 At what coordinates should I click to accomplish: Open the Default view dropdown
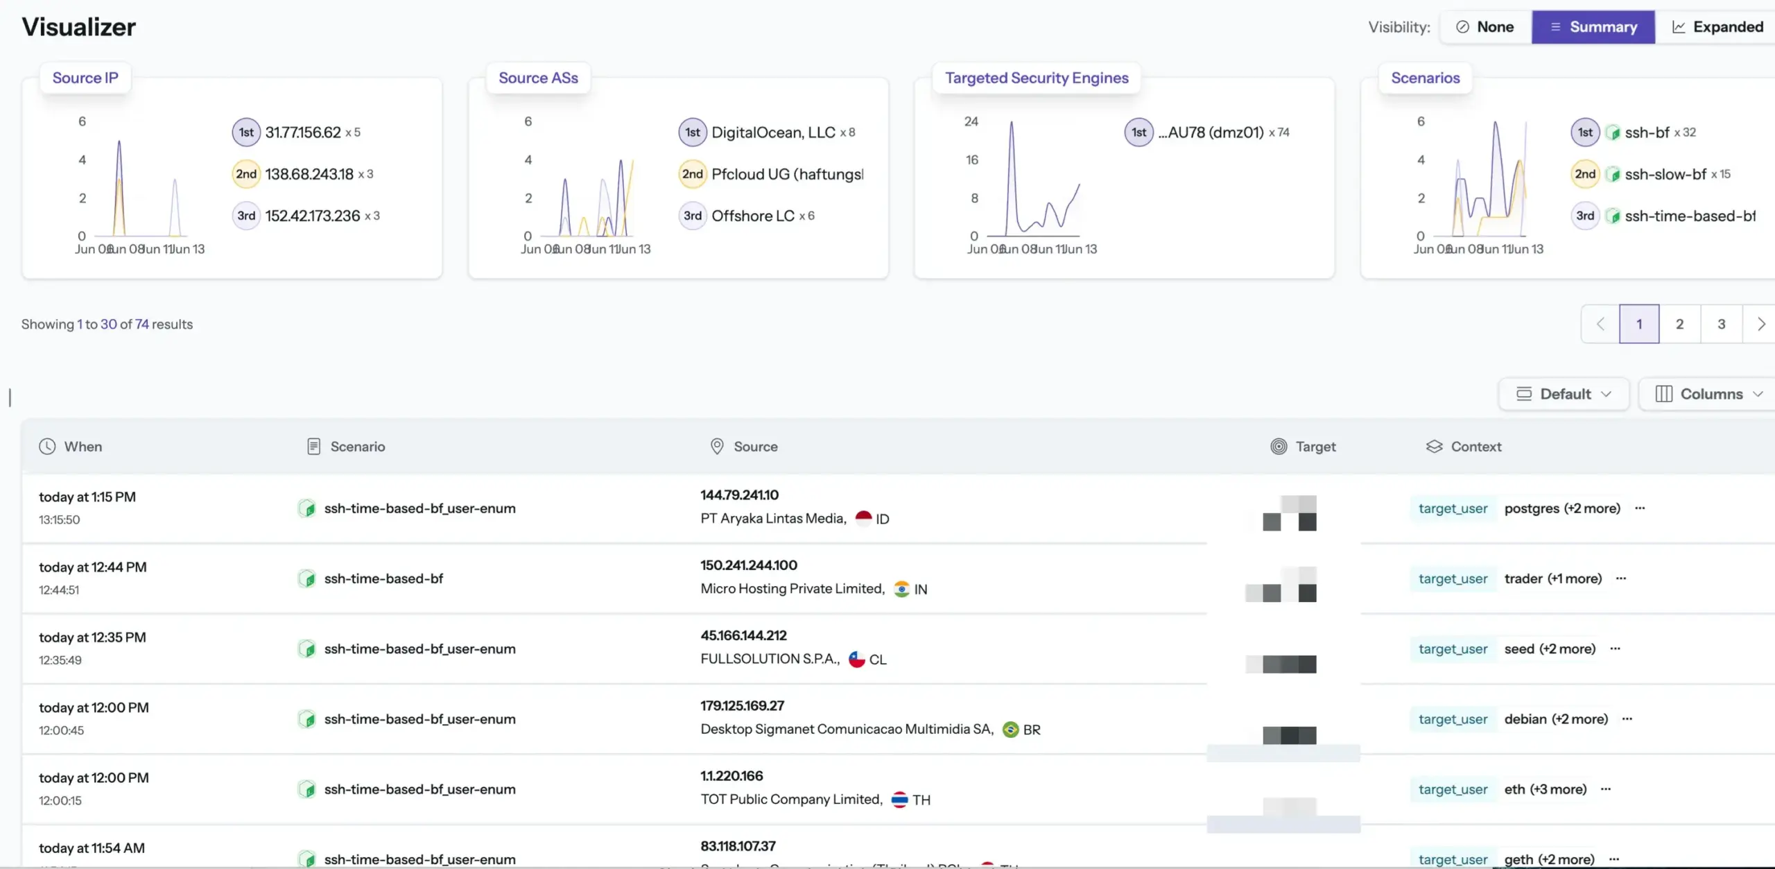pyautogui.click(x=1564, y=394)
